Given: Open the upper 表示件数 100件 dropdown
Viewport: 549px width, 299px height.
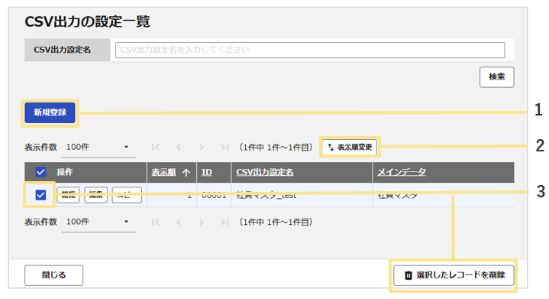Looking at the screenshot, I should pyautogui.click(x=98, y=148).
